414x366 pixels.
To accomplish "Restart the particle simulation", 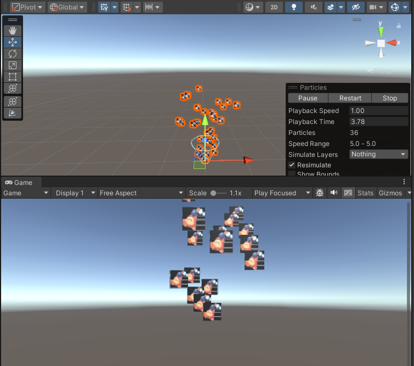I will (x=350, y=98).
